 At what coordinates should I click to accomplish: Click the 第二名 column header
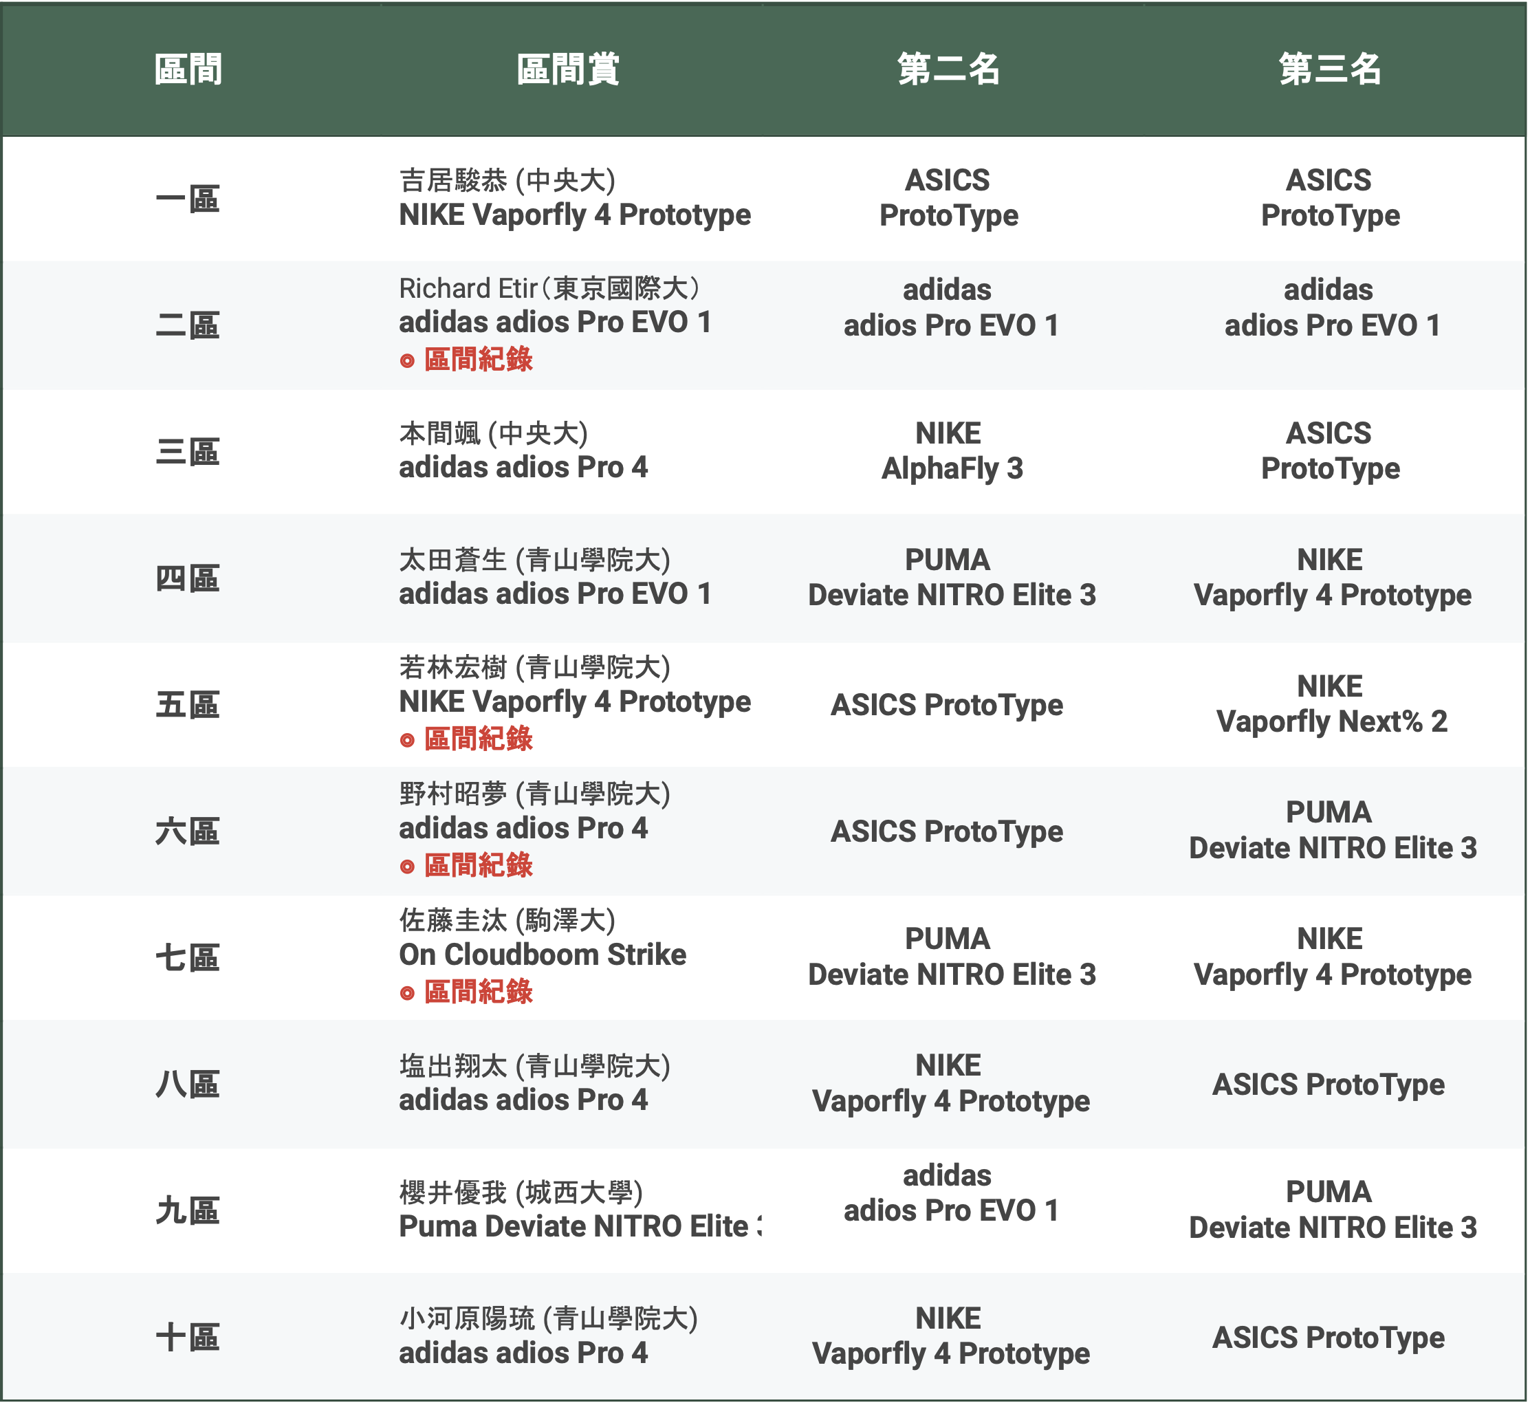coord(948,69)
